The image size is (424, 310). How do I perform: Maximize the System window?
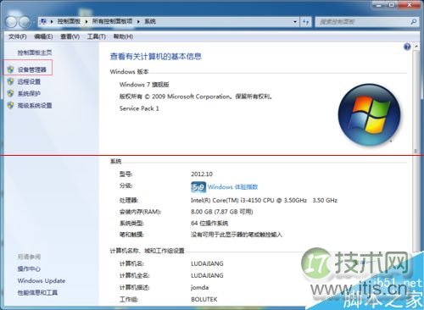(392, 5)
